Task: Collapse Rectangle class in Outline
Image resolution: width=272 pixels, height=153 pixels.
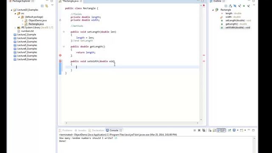Action: click(213, 10)
